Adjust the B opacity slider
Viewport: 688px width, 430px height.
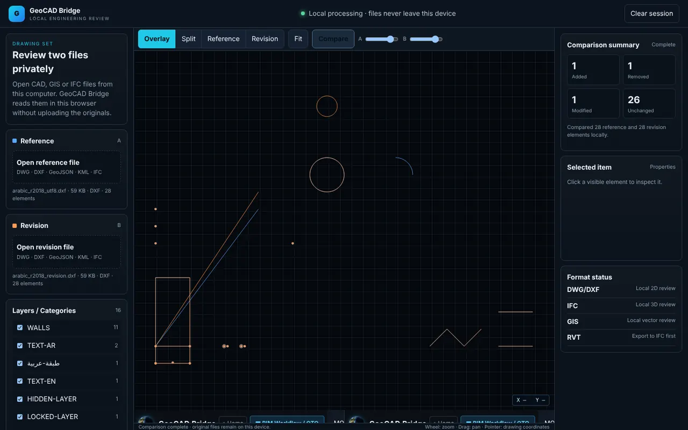[426, 39]
